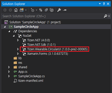The height and width of the screenshot is (93, 112).
Task: Click the shared folder icon
Action: pyautogui.click(x=15, y=67)
